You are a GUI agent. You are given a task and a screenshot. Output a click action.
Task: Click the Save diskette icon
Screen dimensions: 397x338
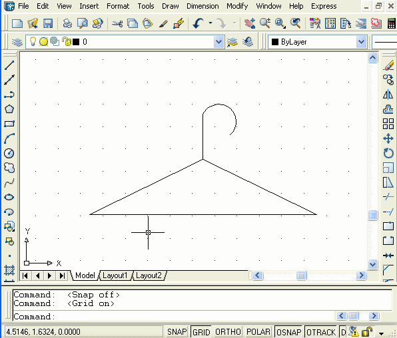tap(48, 23)
